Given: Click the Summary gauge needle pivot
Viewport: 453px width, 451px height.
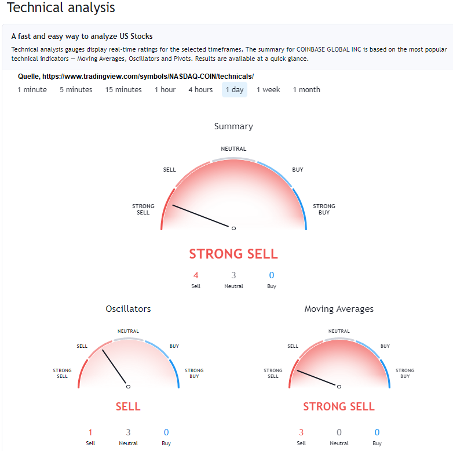Looking at the screenshot, I should click(x=233, y=228).
